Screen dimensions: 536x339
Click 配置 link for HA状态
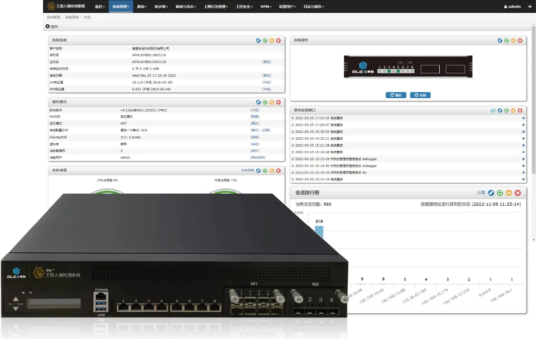coord(255,117)
